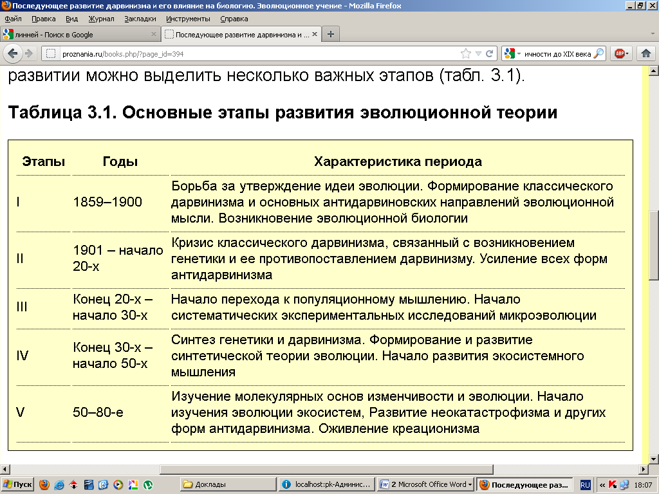Viewport: 659px width, 494px height.
Task: Open the Microsoft Office Word taskbar group
Action: 425,484
